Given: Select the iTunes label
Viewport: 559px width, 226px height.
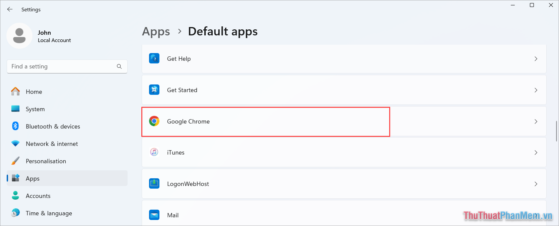Looking at the screenshot, I should click(176, 153).
